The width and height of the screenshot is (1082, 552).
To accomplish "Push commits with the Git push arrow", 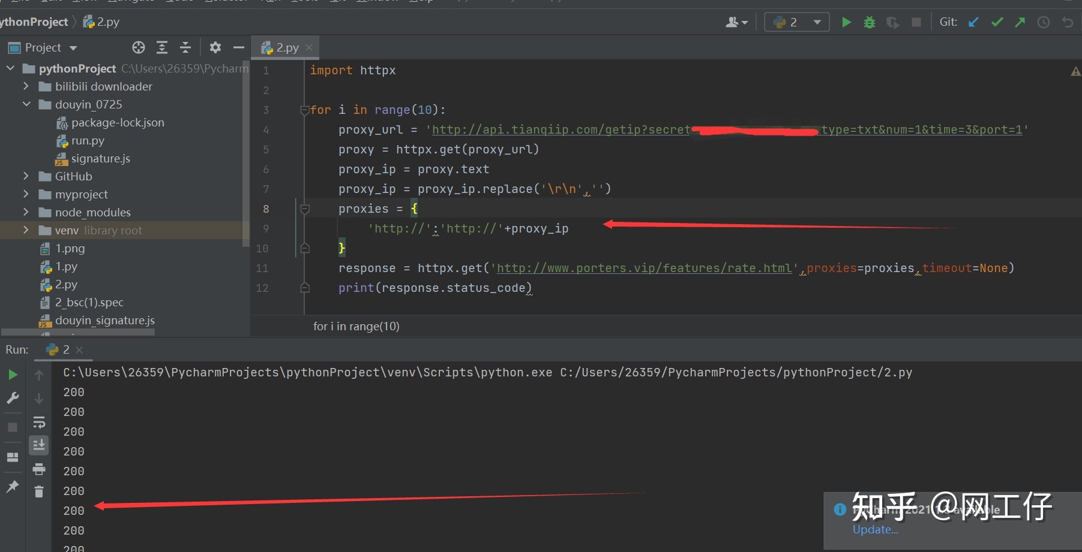I will [1020, 22].
